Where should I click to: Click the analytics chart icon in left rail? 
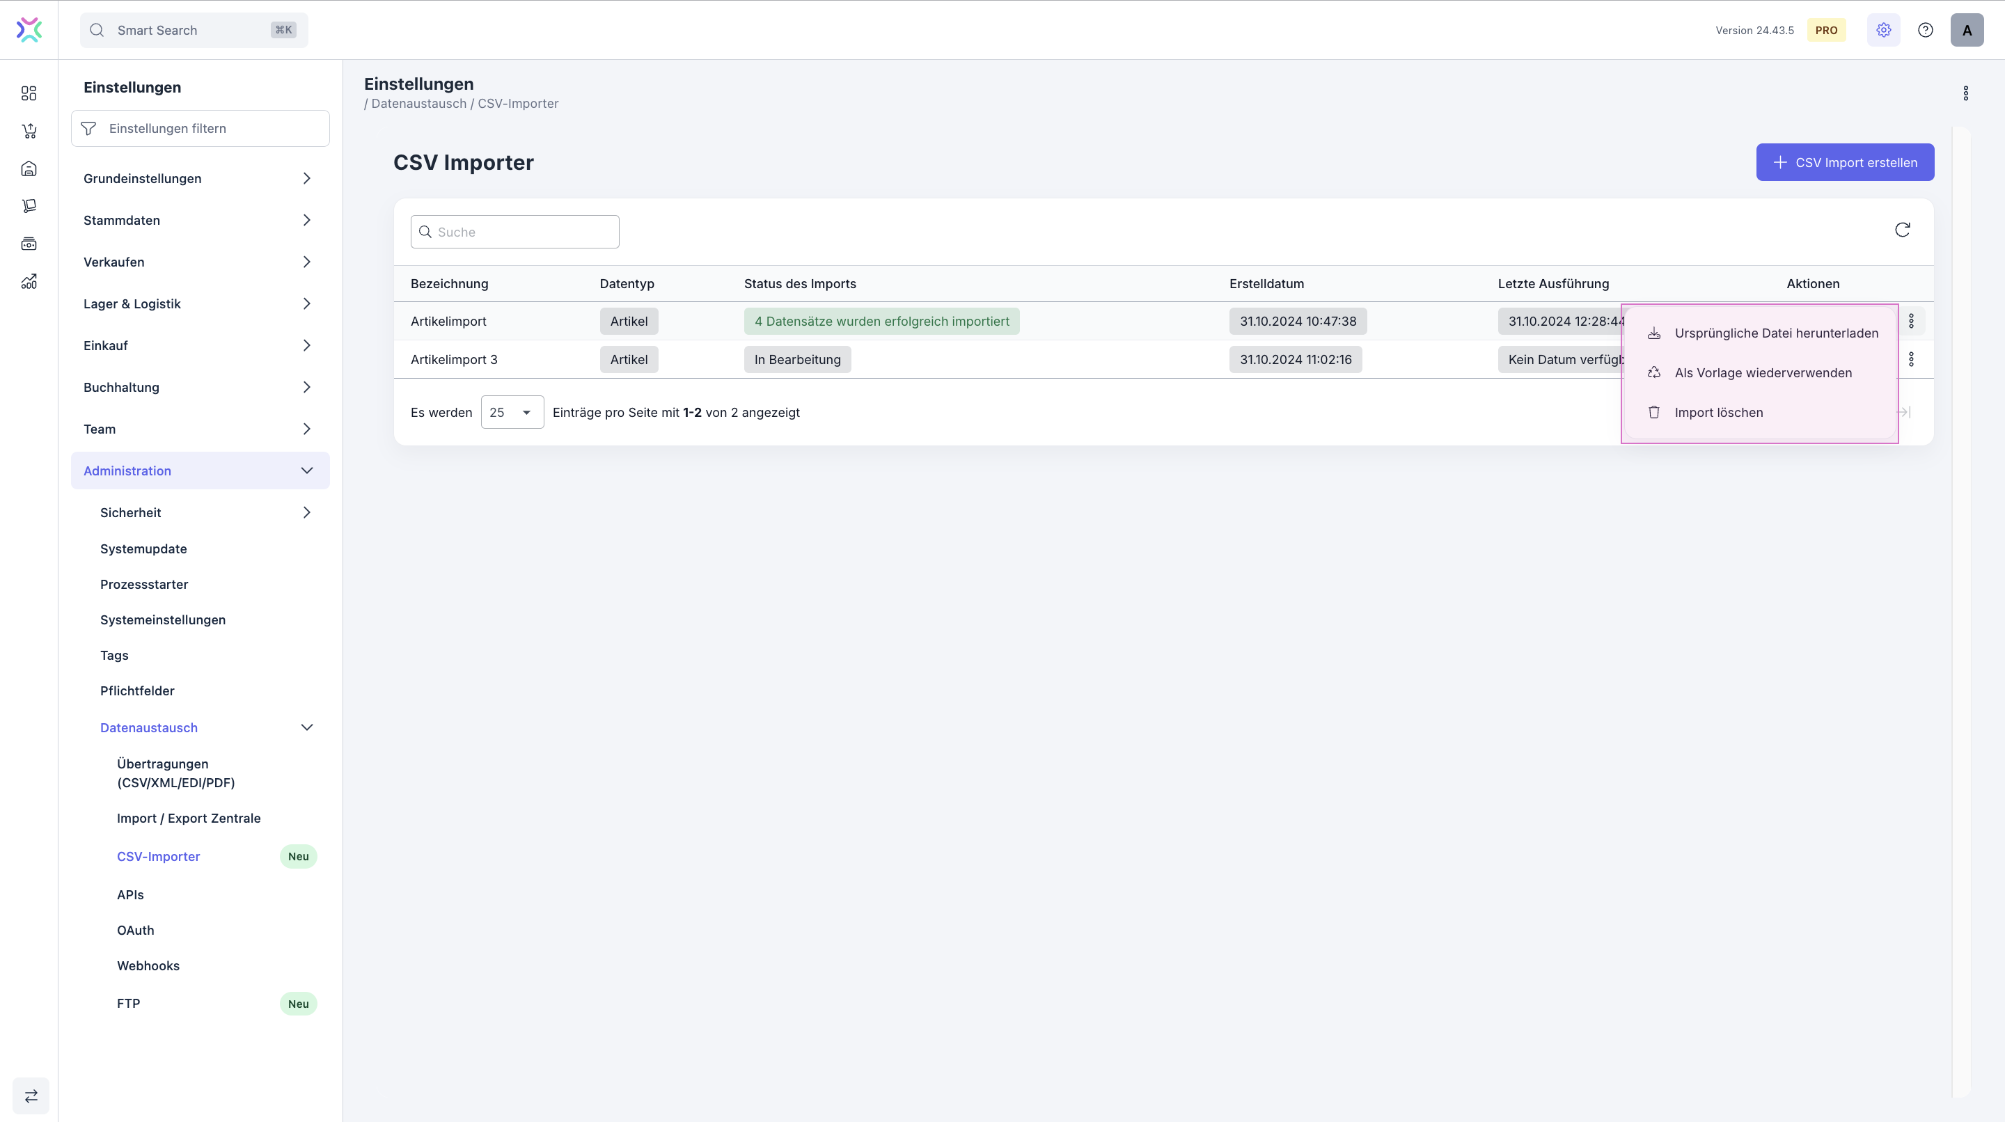tap(29, 282)
